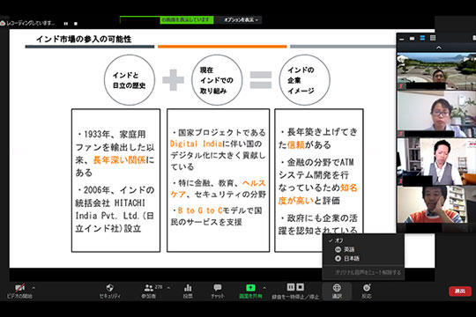Open the Participants panel icon
Screen dimensions: 476x317
(148, 288)
